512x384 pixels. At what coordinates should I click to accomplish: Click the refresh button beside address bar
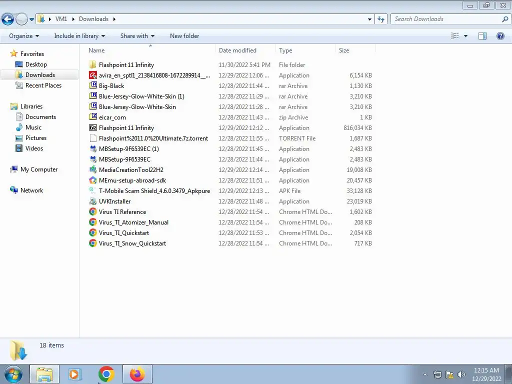coord(381,19)
